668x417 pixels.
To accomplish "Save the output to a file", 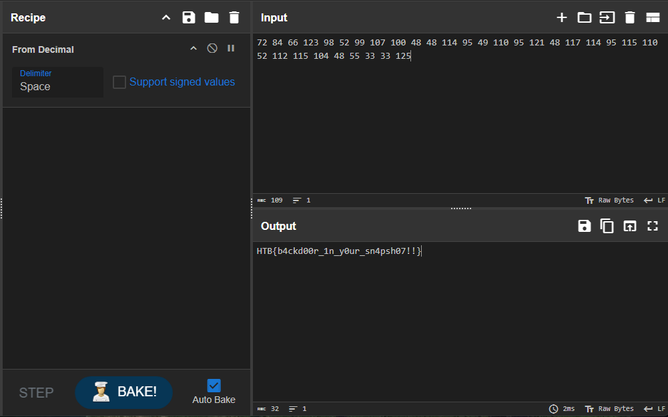I will [x=585, y=226].
